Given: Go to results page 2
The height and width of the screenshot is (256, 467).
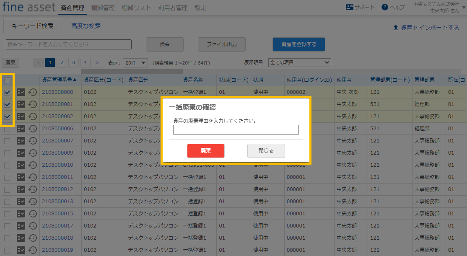Looking at the screenshot, I should click(62, 62).
